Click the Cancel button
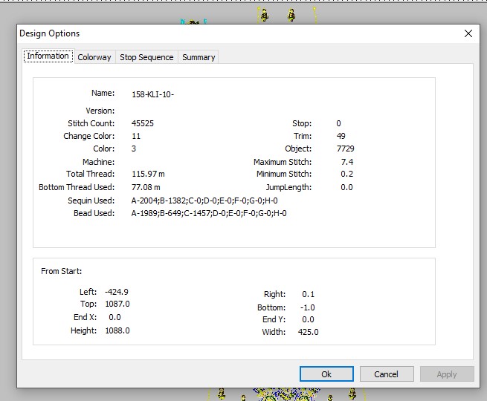The height and width of the screenshot is (401, 487). tap(387, 374)
